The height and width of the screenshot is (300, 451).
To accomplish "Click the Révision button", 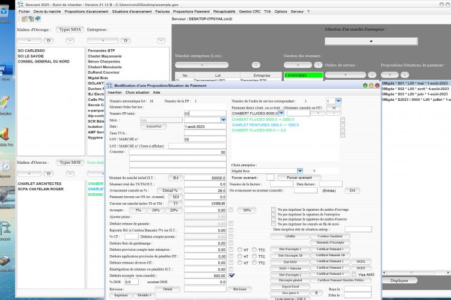I will 240,289.
